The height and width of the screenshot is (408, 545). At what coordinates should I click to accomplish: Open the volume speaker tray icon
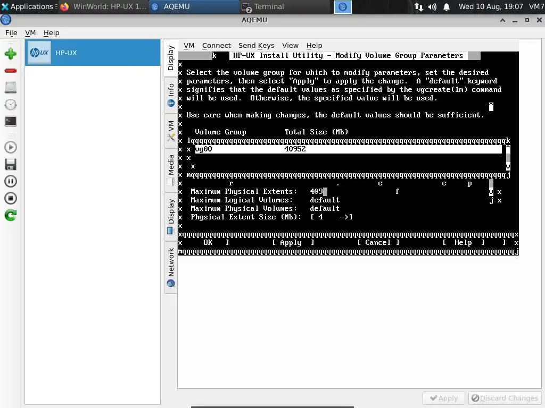coord(432,6)
